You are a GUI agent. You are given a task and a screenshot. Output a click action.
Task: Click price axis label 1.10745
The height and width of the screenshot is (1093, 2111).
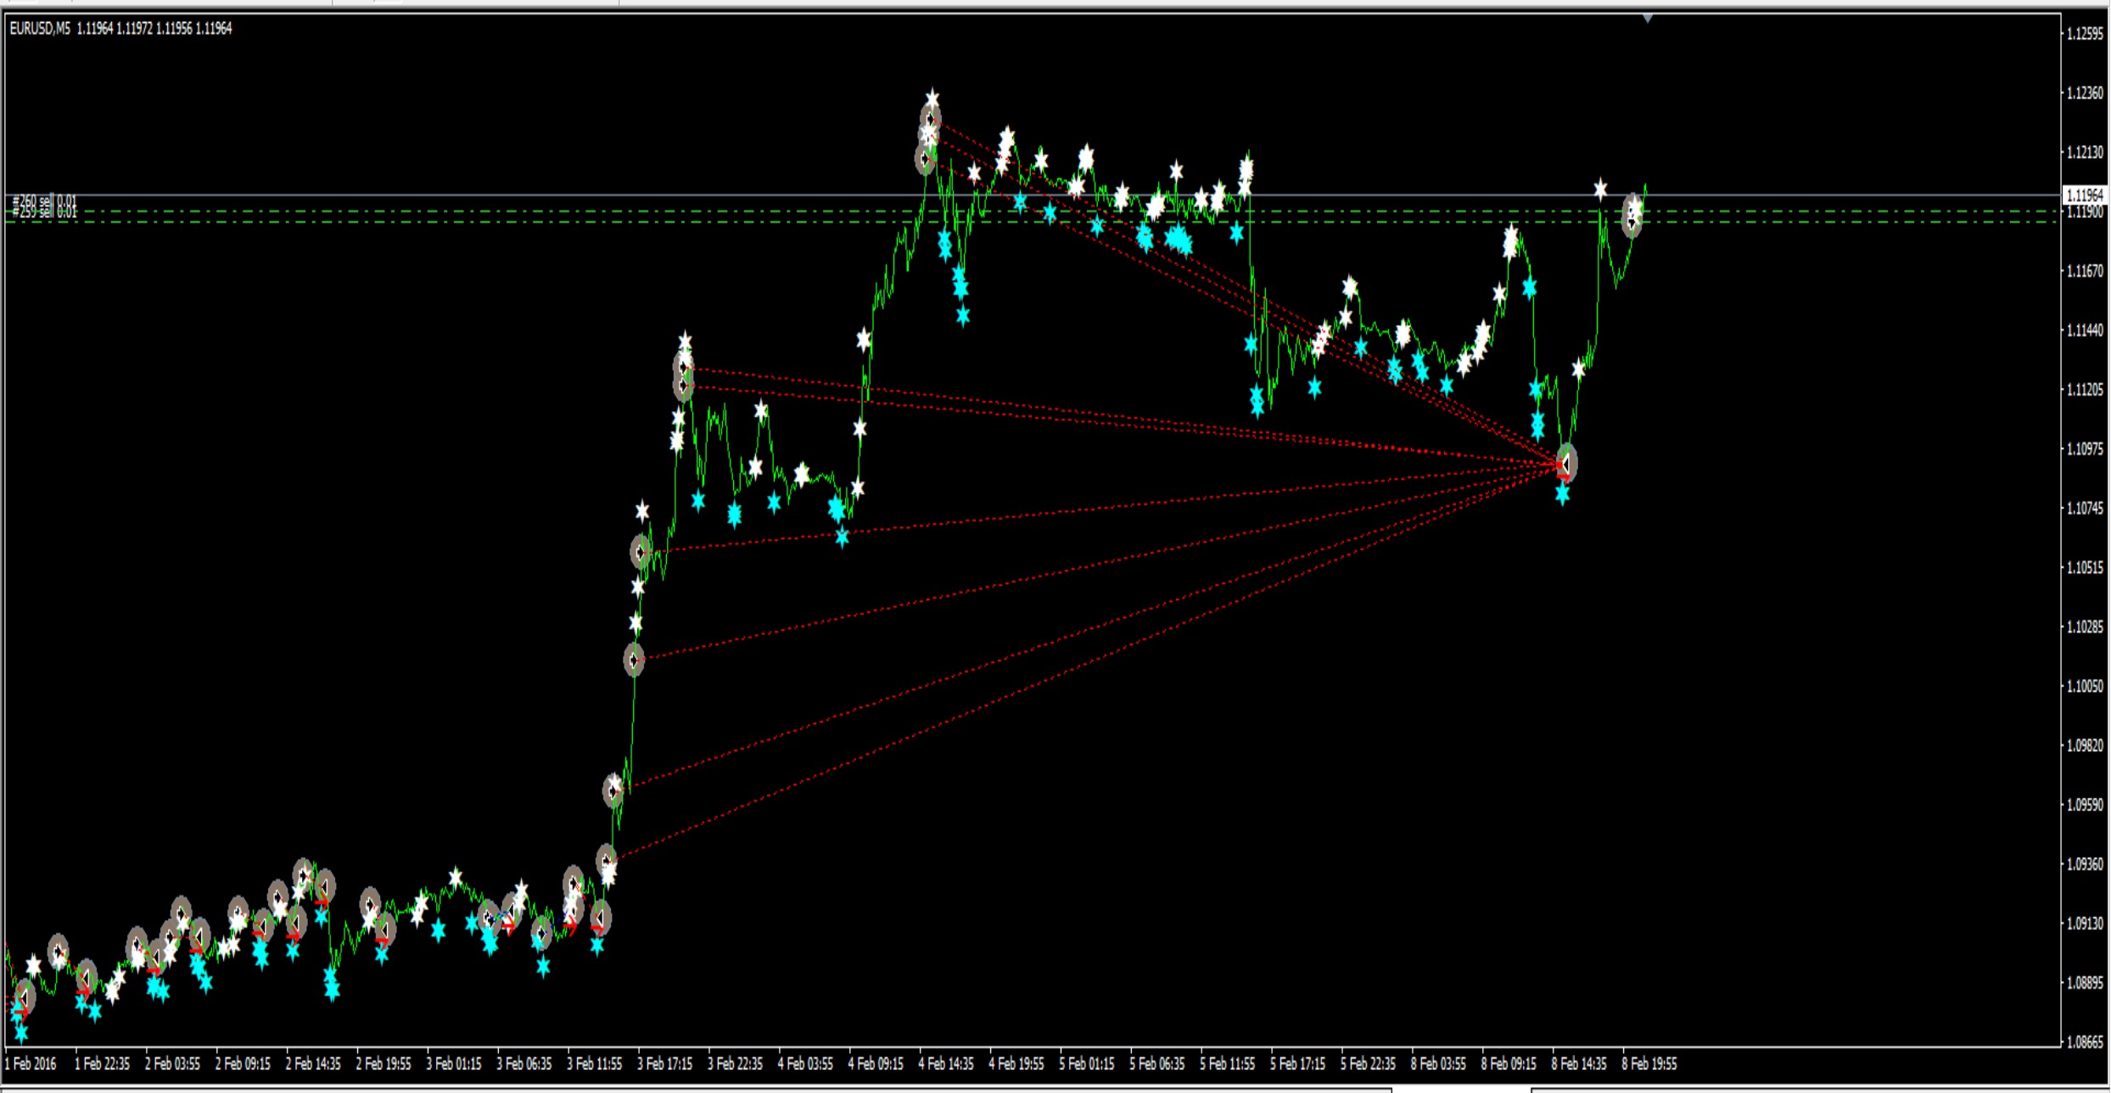2085,509
